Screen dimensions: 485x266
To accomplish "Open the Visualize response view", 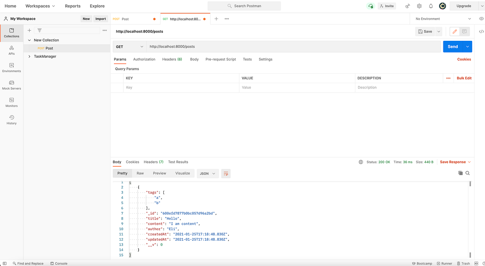I will click(x=183, y=173).
